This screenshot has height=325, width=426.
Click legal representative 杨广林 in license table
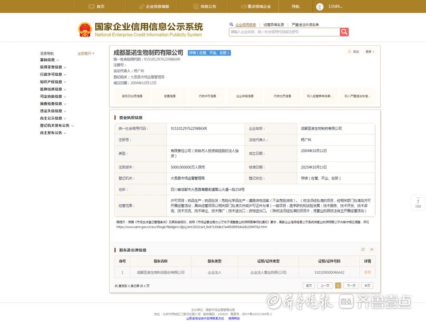click(306, 140)
